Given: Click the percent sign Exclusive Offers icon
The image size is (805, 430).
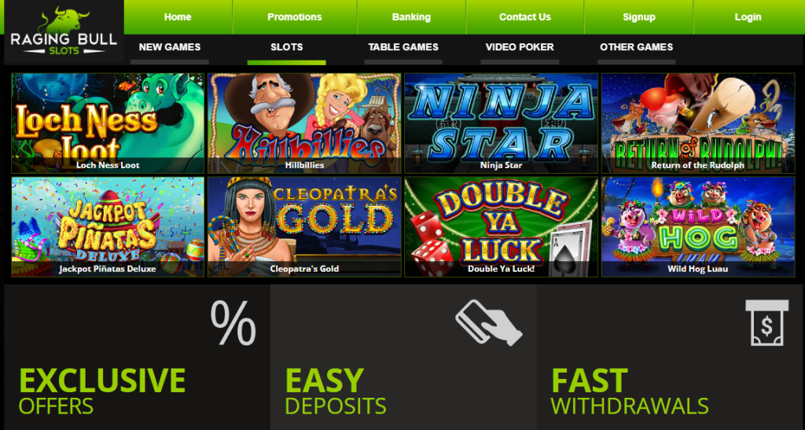Looking at the screenshot, I should point(233,323).
